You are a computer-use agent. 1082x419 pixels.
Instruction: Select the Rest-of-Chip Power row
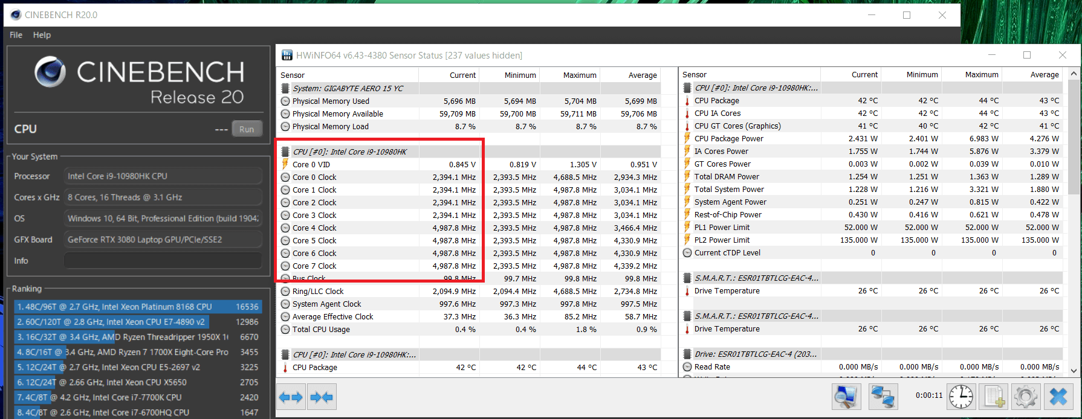coord(871,214)
